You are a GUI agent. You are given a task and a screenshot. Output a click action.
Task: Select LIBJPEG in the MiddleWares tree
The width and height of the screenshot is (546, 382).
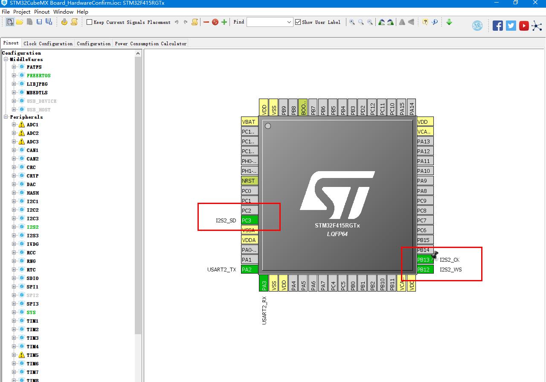pyautogui.click(x=37, y=84)
